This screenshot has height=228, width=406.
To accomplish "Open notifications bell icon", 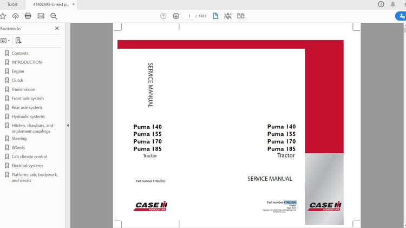I will [x=393, y=4].
